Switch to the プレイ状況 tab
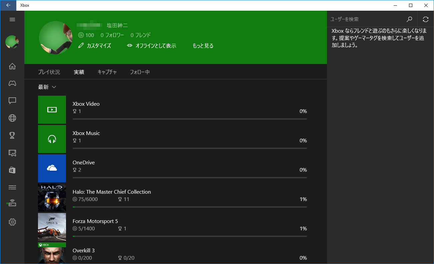 [x=49, y=72]
